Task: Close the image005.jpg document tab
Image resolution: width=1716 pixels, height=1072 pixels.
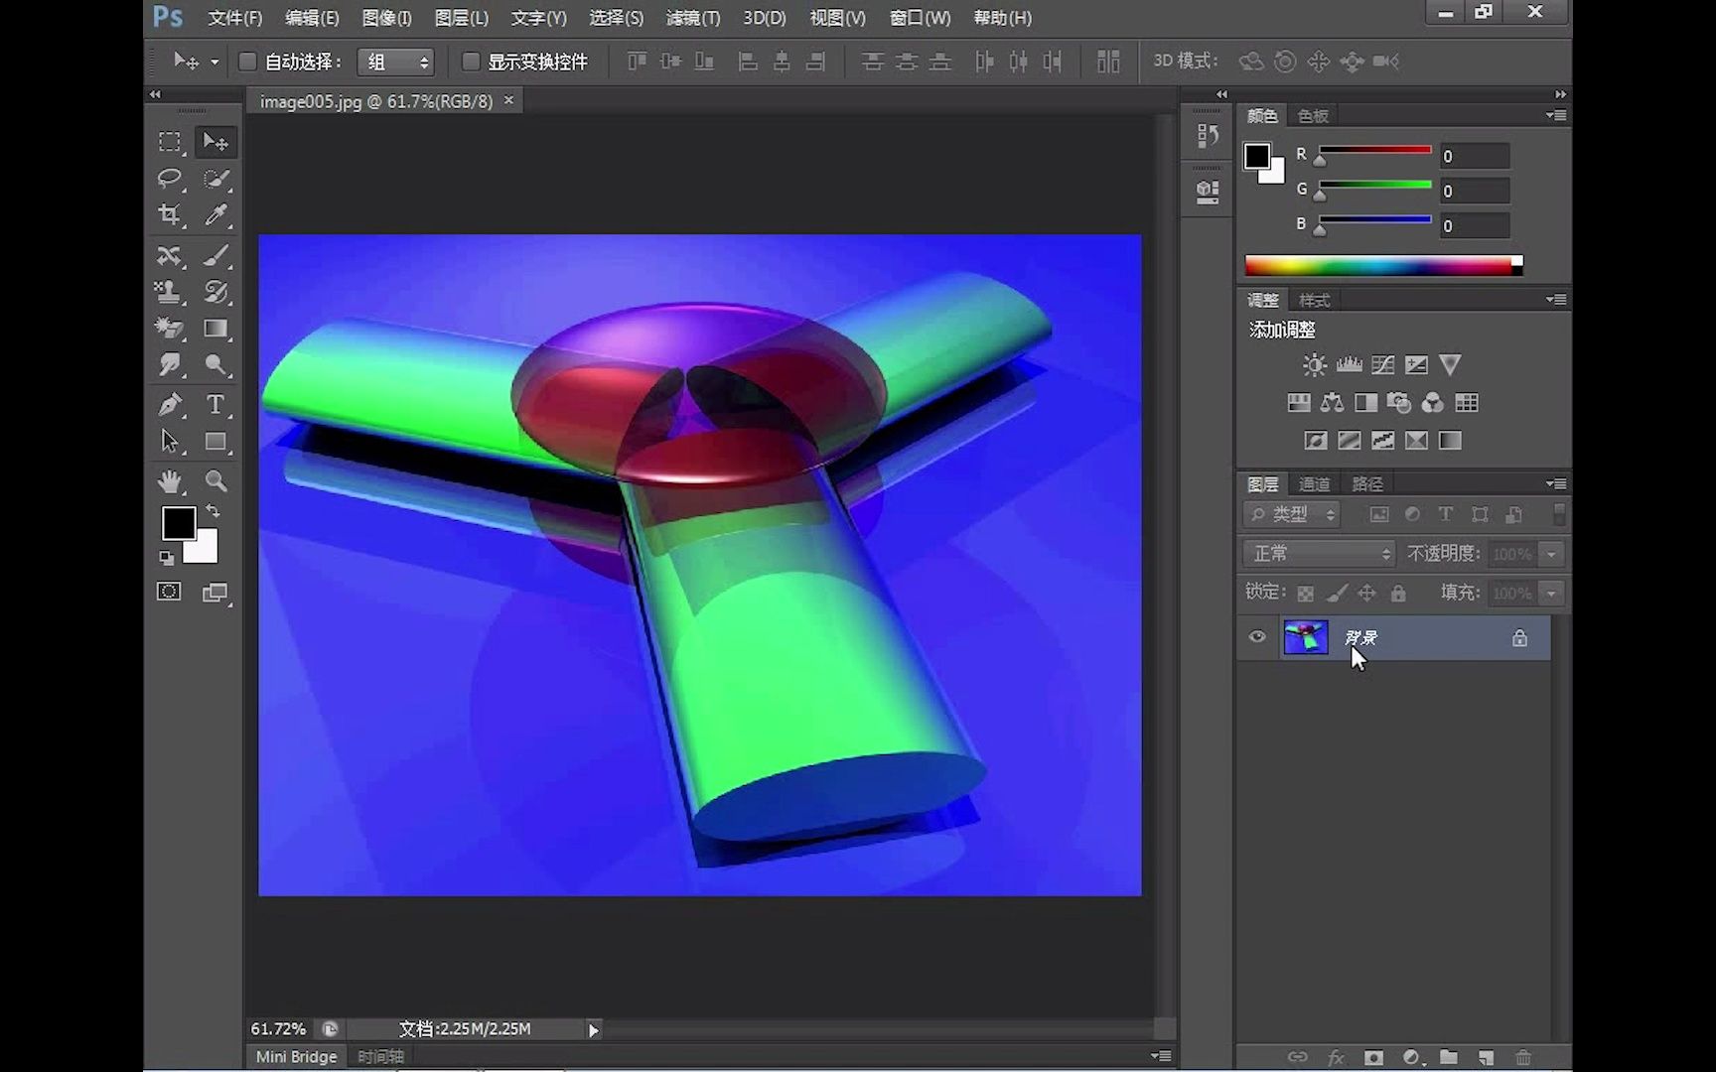Action: [508, 100]
